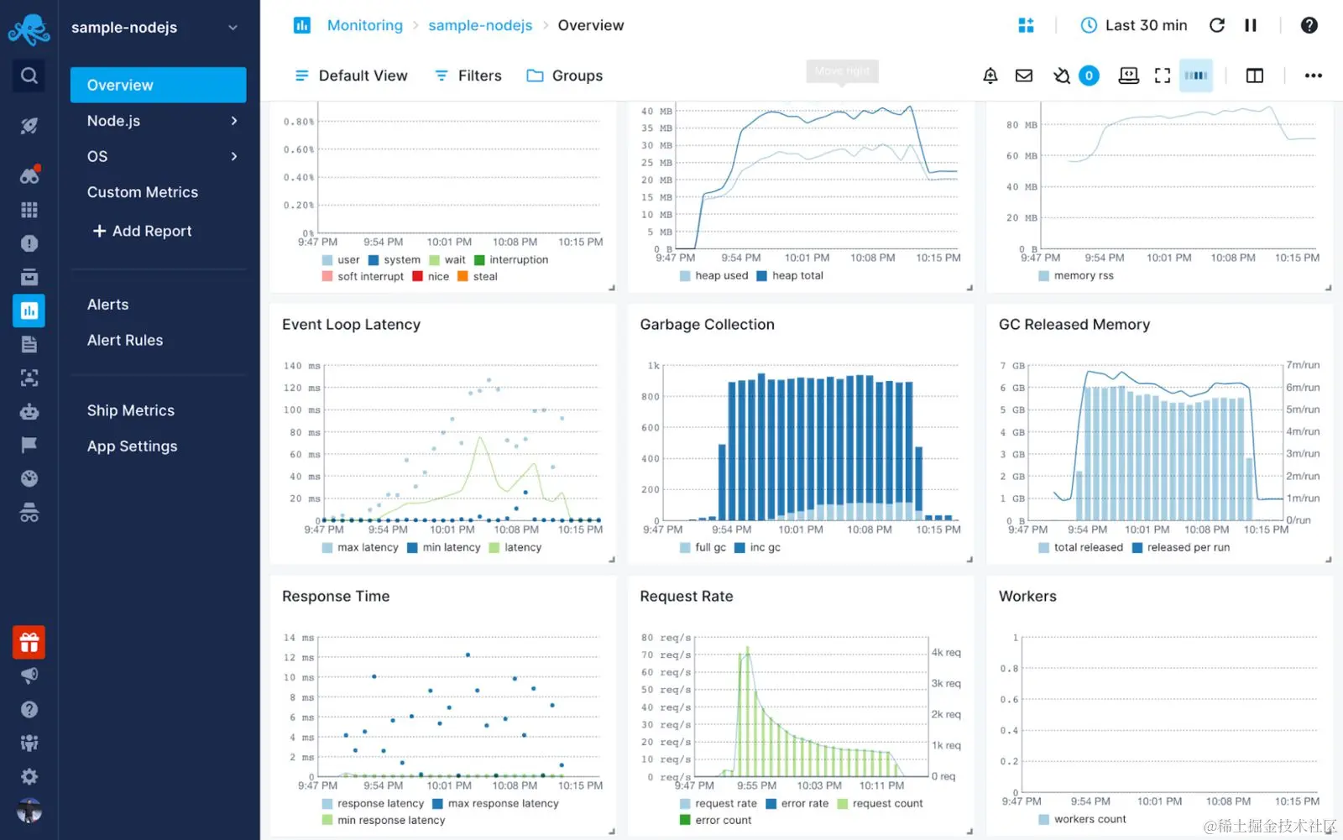Open the search panel in the sidebar

click(29, 75)
